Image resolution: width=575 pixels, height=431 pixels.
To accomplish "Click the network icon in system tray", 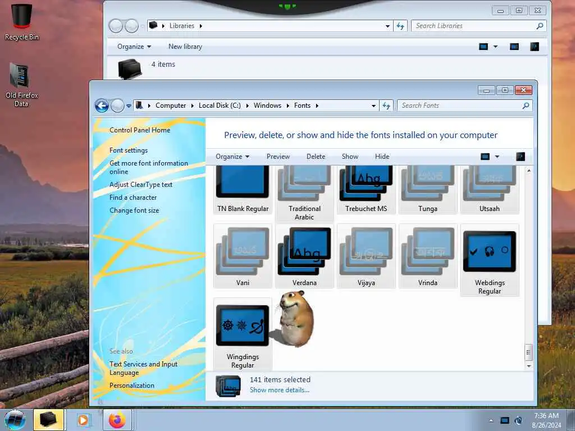I will click(x=505, y=420).
